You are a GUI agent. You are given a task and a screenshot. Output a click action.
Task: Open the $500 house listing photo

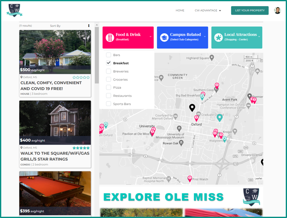(x=55, y=50)
